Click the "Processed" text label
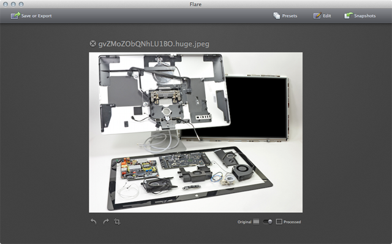 (x=292, y=222)
